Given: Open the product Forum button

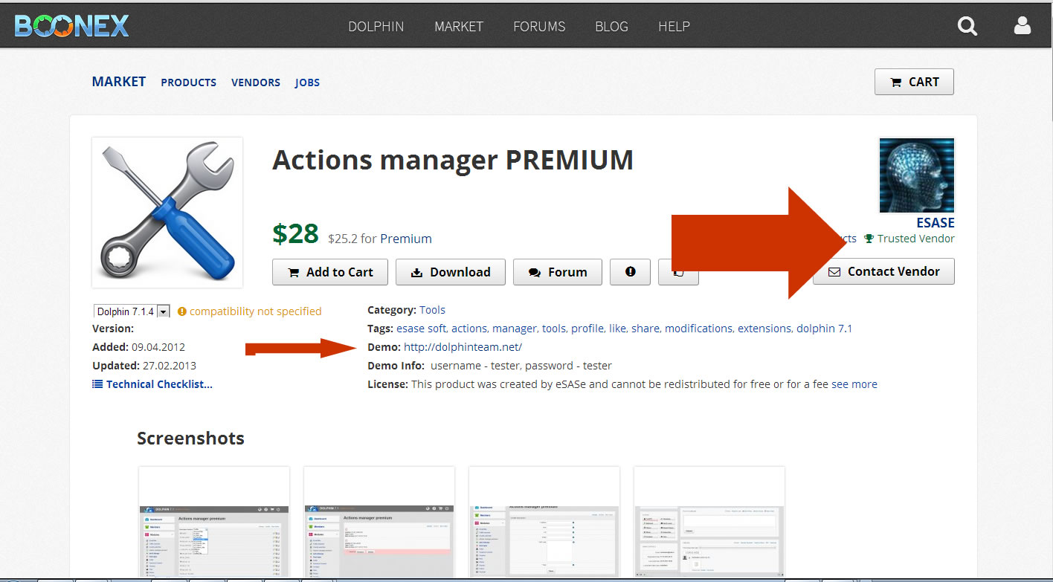Looking at the screenshot, I should [x=557, y=272].
